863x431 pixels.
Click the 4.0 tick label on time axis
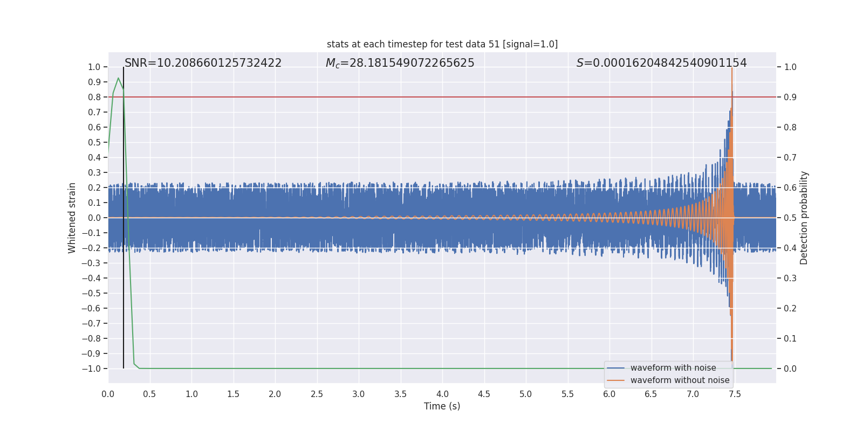point(442,394)
